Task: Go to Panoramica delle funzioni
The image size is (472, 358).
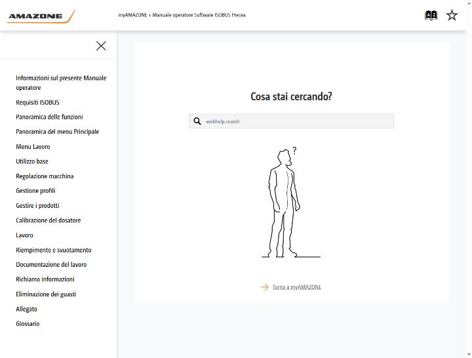Action: (x=49, y=117)
